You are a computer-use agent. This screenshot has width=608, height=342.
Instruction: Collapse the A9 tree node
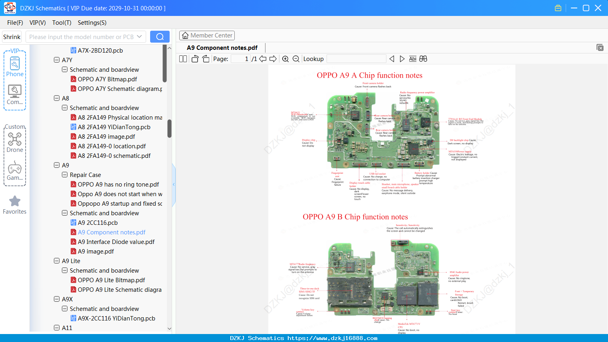pos(57,165)
